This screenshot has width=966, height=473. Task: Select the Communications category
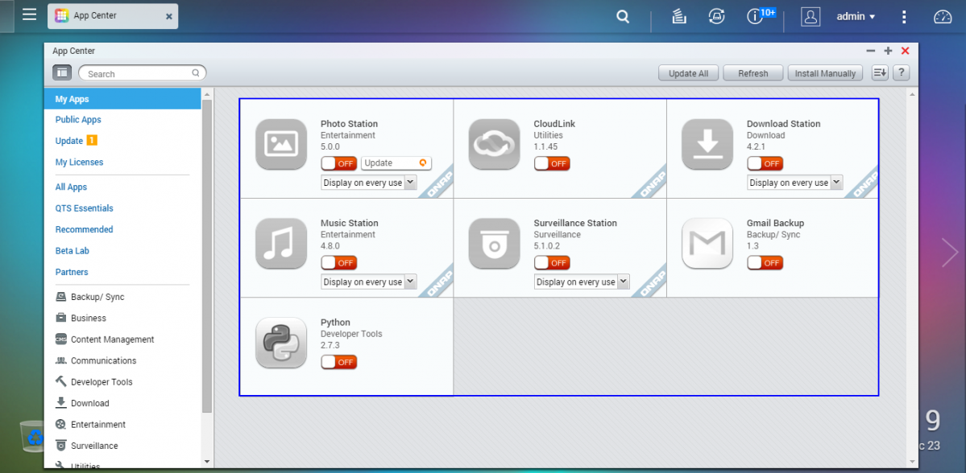(96, 360)
